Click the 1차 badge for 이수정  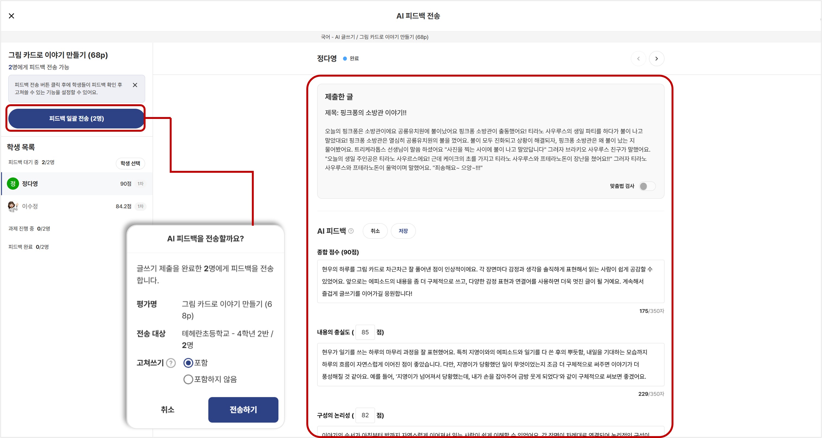(140, 206)
